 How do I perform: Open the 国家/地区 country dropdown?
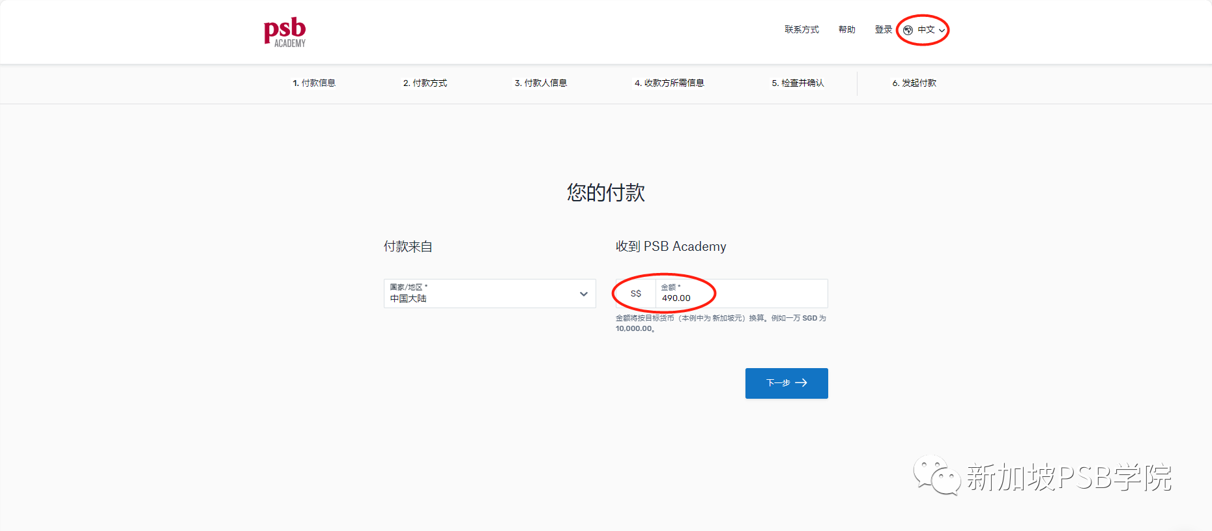coord(489,294)
